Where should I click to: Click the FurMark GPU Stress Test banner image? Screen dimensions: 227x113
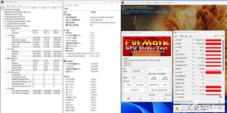point(147,46)
